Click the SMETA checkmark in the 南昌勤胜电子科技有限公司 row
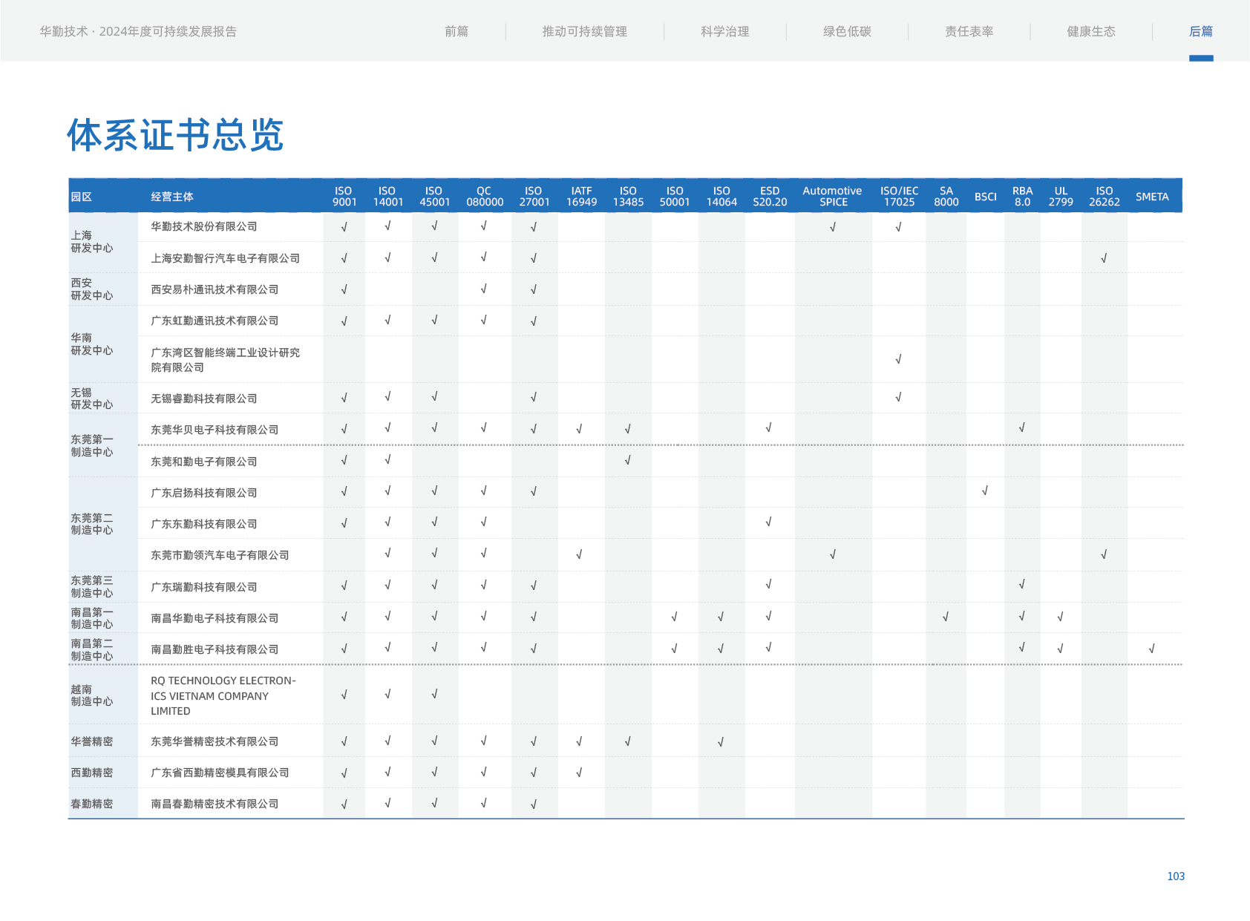The width and height of the screenshot is (1250, 921). pyautogui.click(x=1151, y=648)
